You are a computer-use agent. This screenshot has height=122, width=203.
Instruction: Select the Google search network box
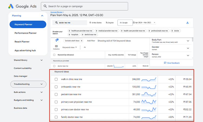tap(125, 23)
